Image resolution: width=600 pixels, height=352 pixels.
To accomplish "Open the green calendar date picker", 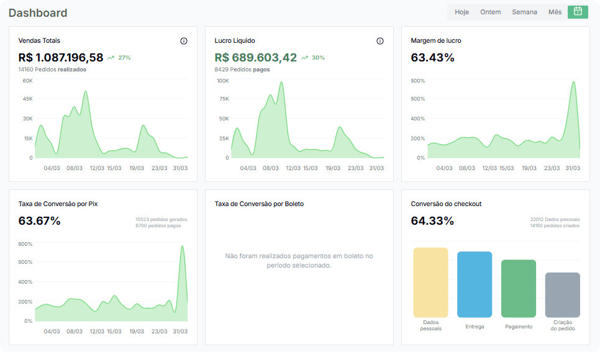I will [578, 12].
